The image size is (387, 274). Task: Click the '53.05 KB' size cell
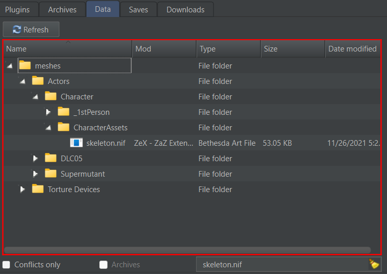(x=277, y=143)
